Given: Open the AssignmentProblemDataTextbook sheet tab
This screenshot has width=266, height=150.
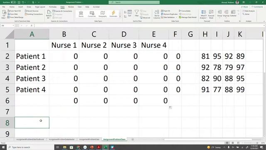Looking at the screenshot, I should pos(30,139).
